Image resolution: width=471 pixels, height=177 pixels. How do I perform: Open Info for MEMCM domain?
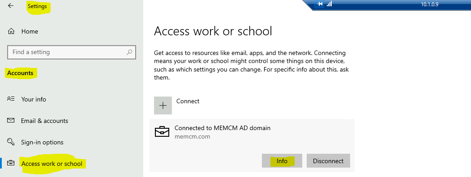pos(282,161)
